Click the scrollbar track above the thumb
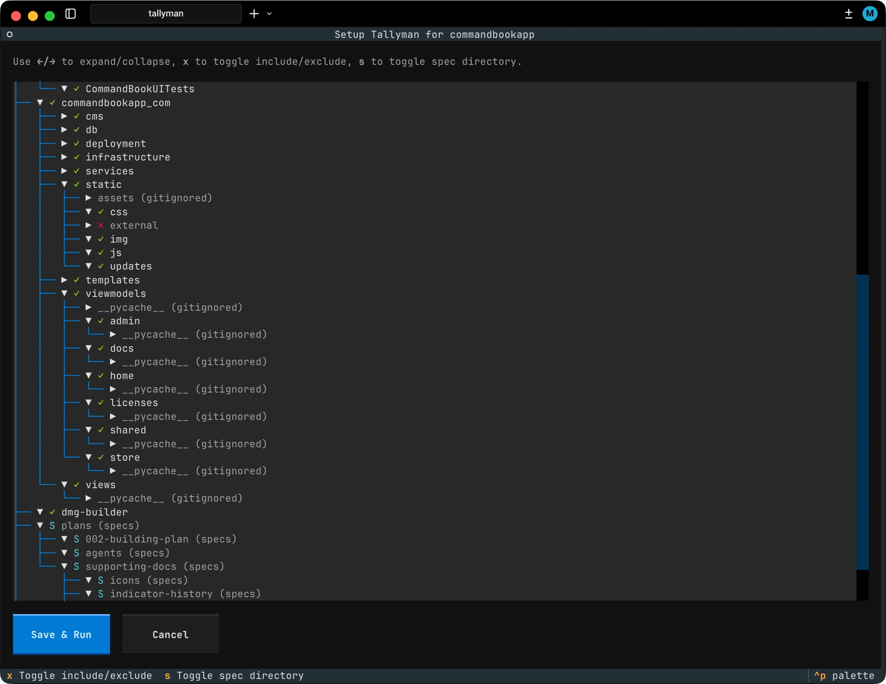The image size is (886, 684). click(862, 178)
